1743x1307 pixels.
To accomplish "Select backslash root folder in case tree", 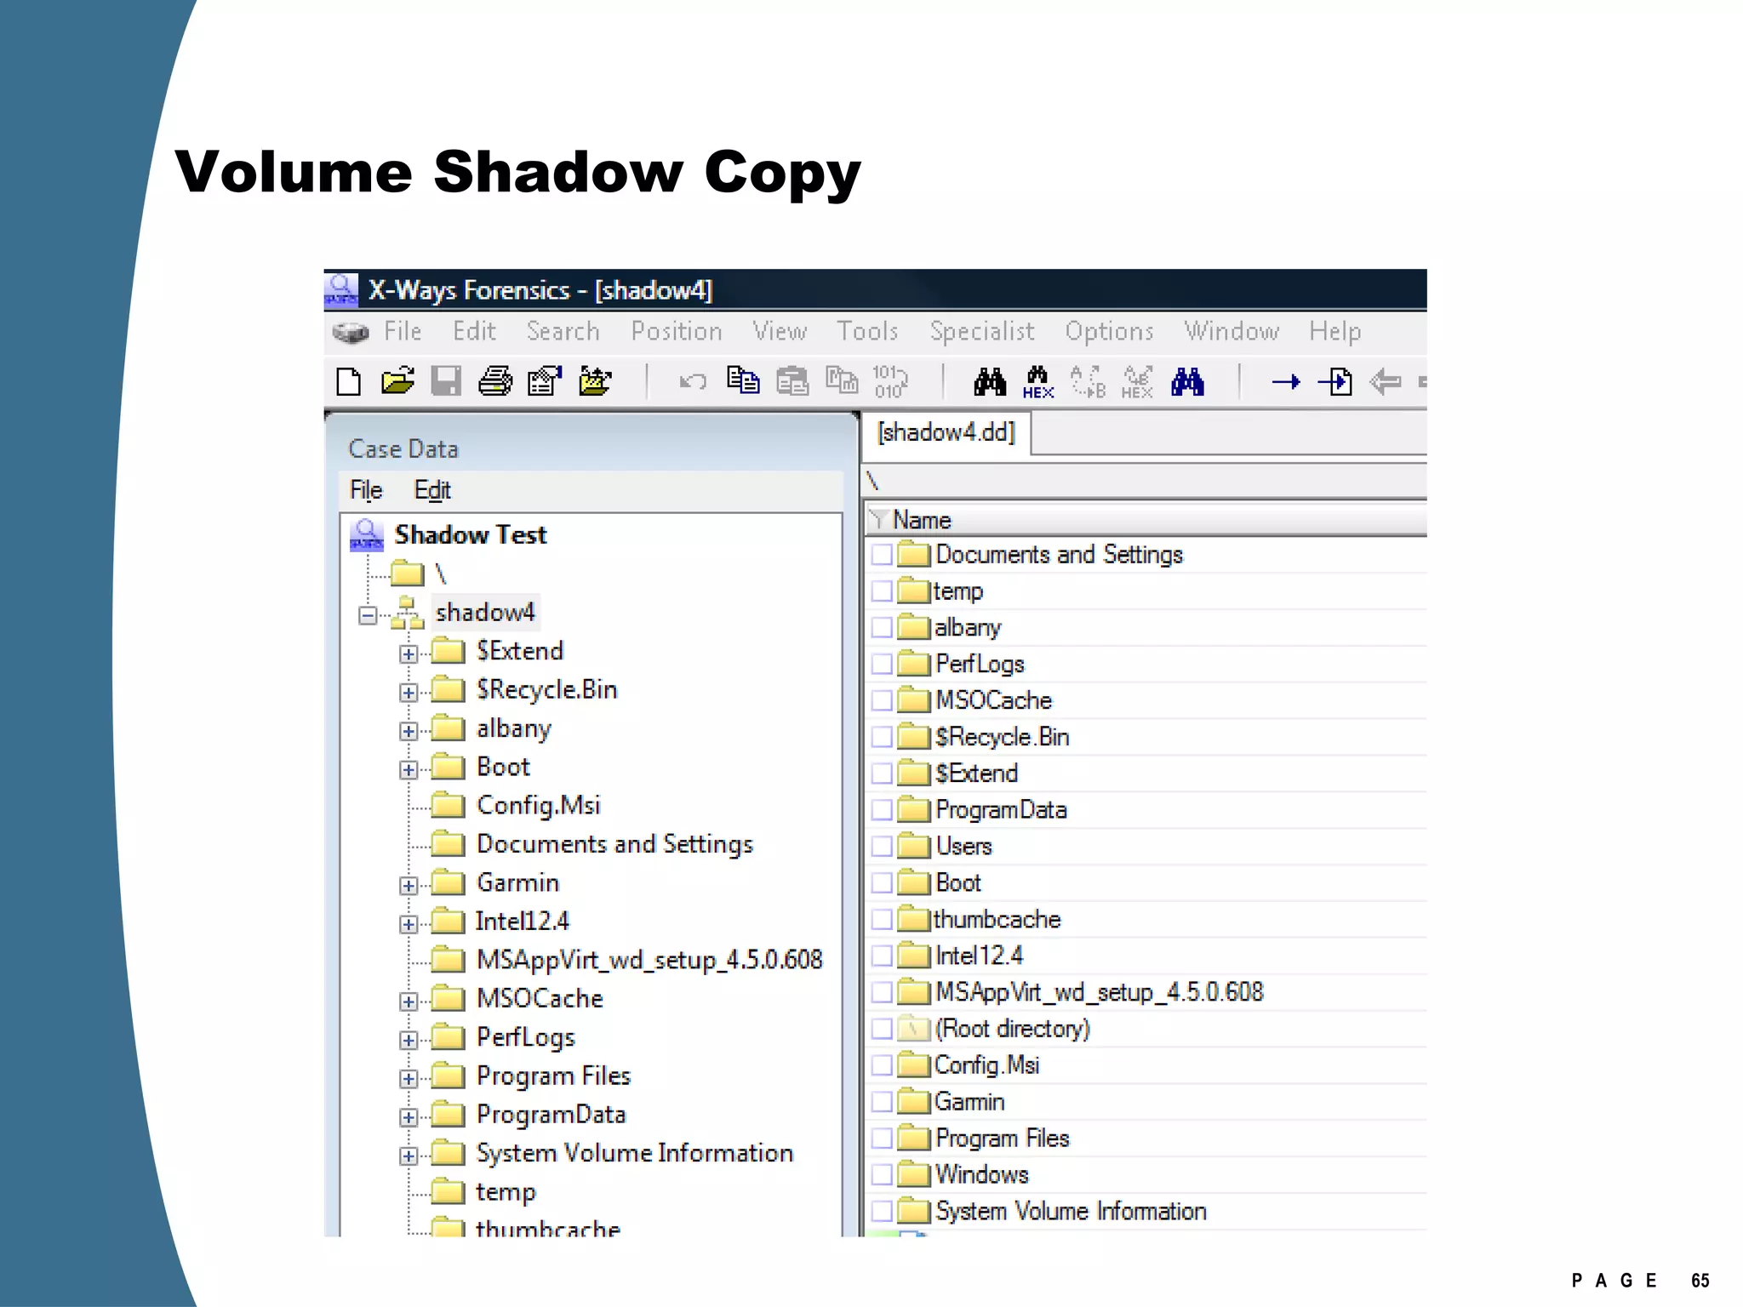I will pos(441,574).
